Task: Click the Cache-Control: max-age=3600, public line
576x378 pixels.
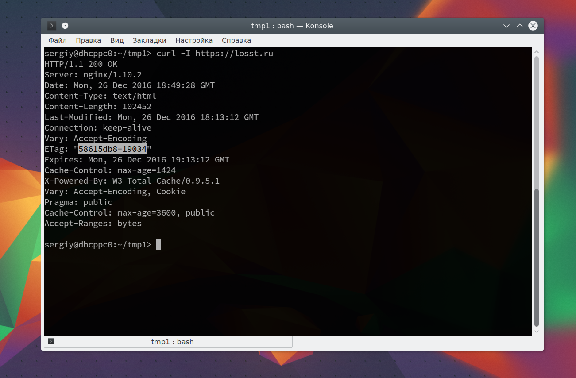Action: pyautogui.click(x=130, y=213)
